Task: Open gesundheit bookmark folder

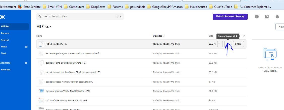Action: [x=135, y=7]
